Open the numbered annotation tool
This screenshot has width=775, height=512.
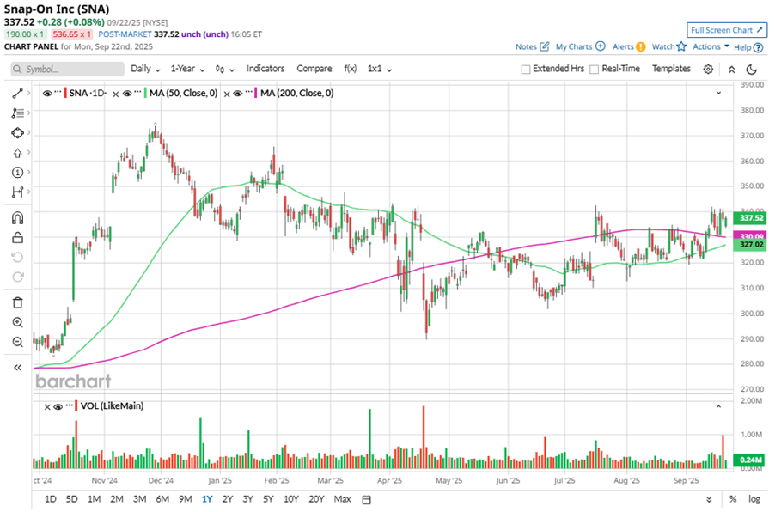click(x=17, y=172)
